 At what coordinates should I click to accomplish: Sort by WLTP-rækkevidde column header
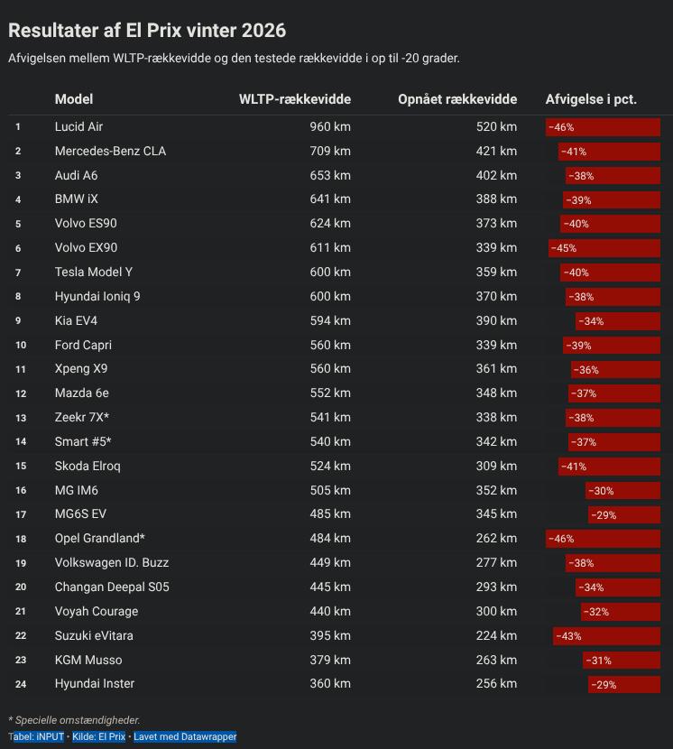point(294,99)
